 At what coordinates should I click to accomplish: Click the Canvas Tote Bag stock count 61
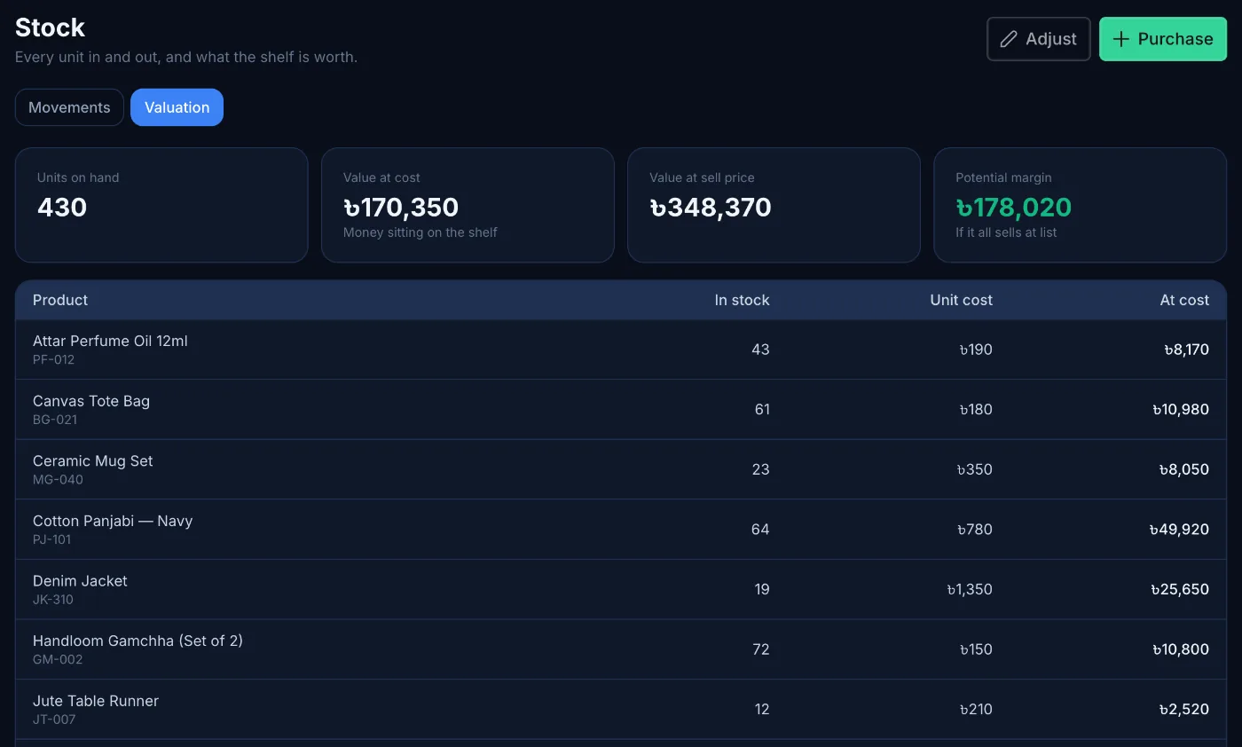pos(762,409)
